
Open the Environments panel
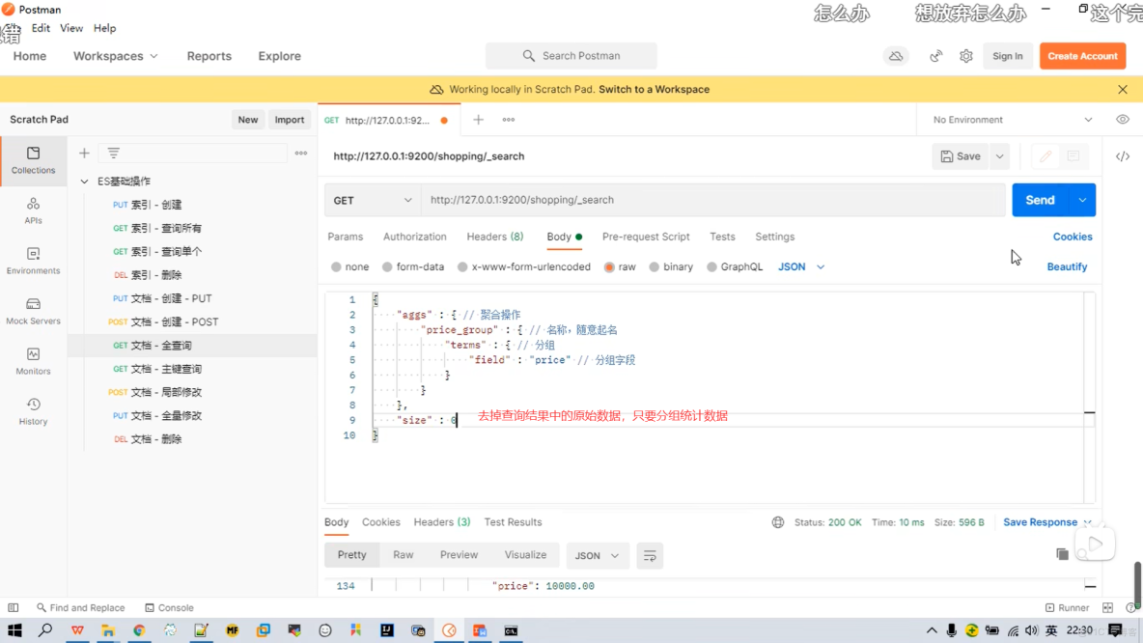33,261
